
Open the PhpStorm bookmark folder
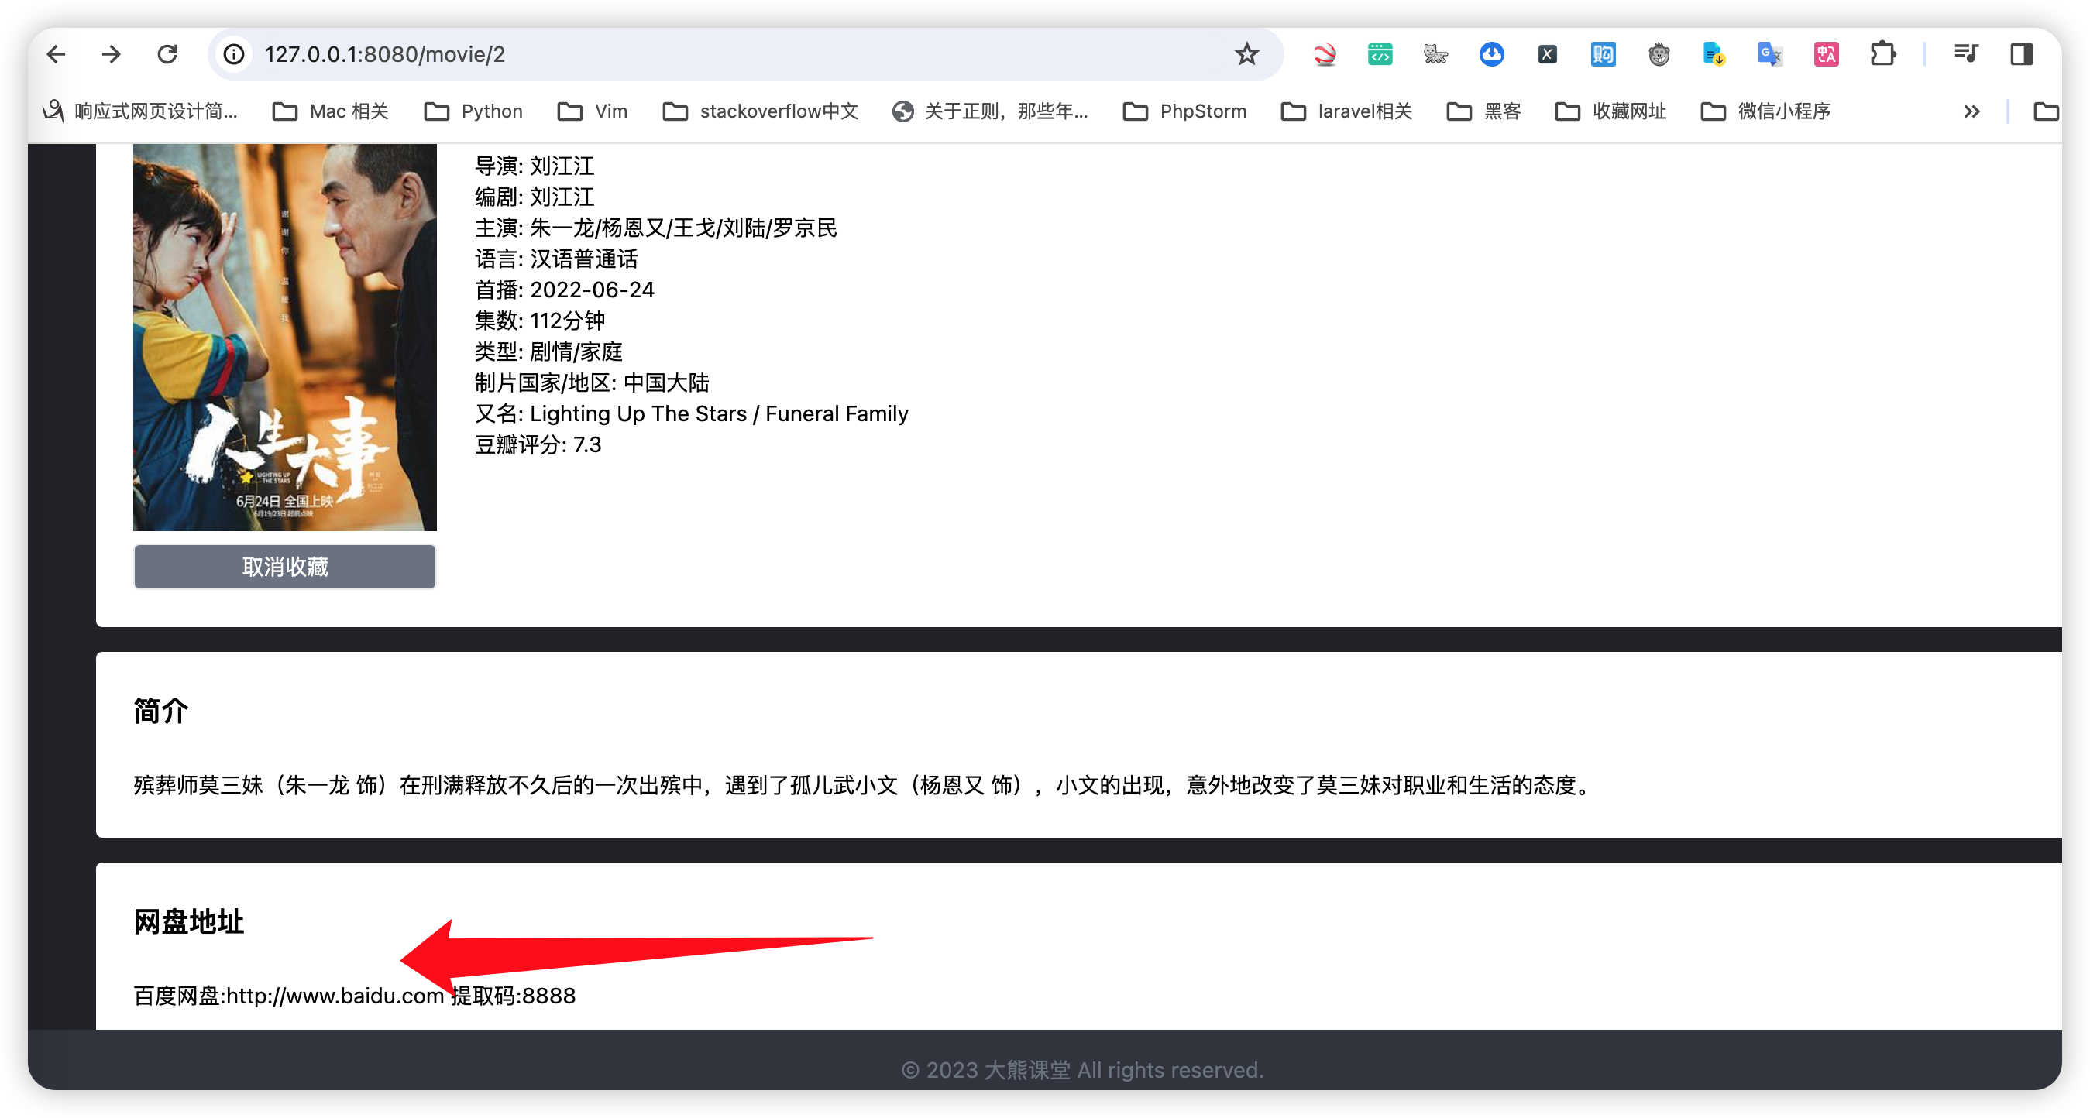(x=1185, y=111)
